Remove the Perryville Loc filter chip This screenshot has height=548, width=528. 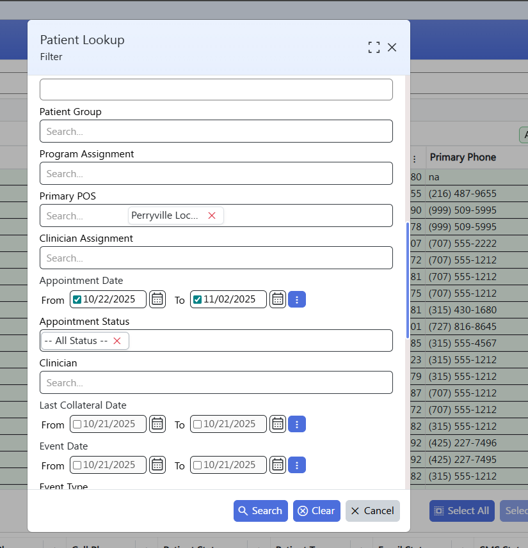pyautogui.click(x=212, y=215)
